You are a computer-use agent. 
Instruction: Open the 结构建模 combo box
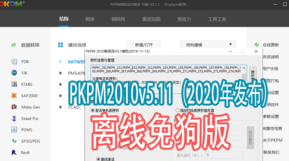coord(208,44)
